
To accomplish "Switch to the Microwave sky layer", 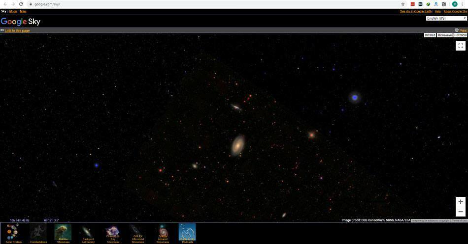I will pyautogui.click(x=444, y=35).
